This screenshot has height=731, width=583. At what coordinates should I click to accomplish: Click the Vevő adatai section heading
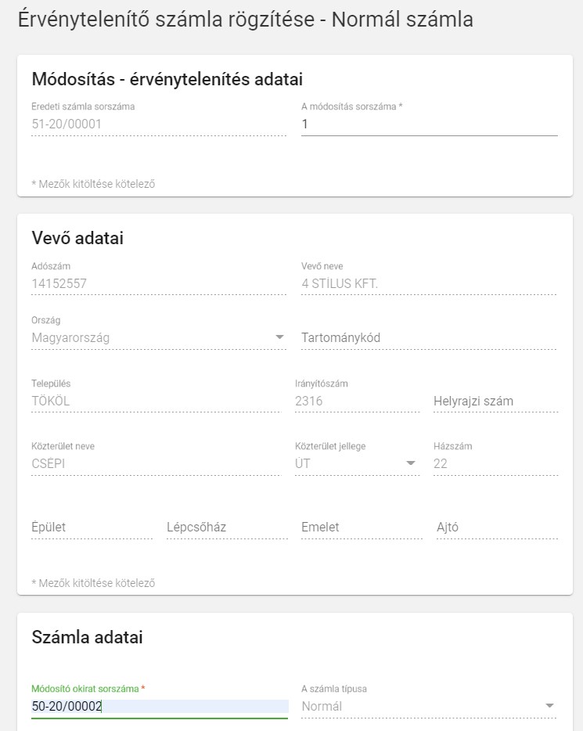(77, 238)
